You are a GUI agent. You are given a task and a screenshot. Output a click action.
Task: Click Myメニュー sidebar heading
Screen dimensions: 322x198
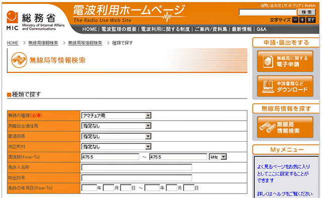pos(286,150)
